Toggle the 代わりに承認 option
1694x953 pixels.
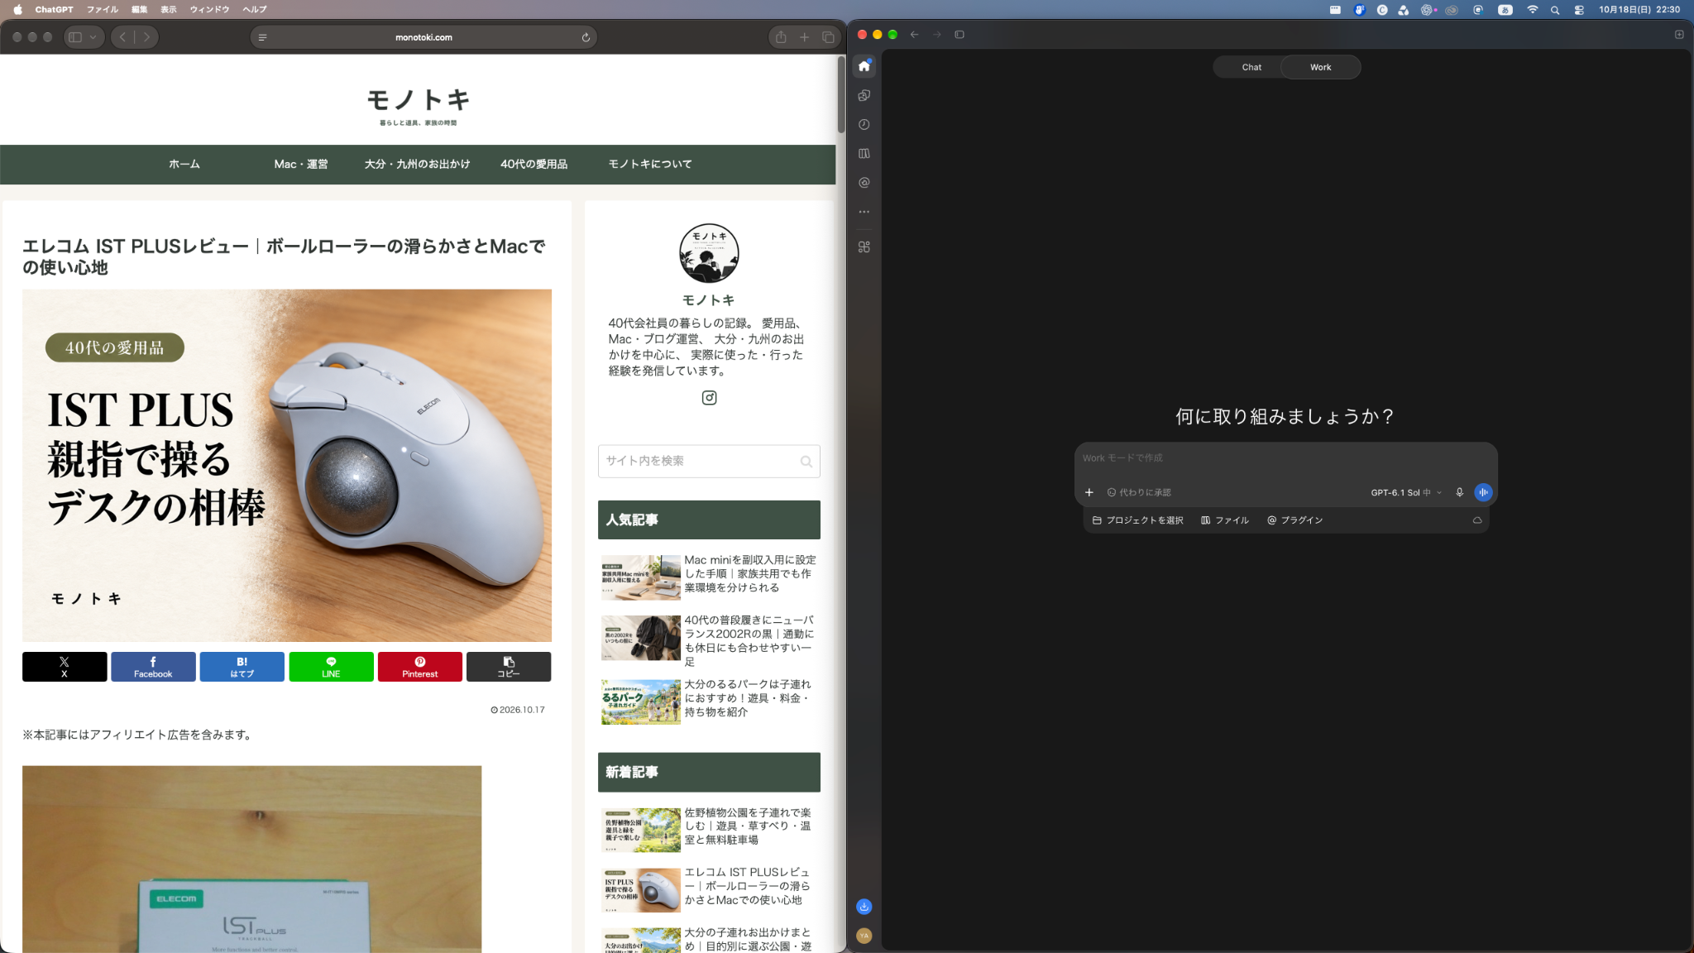point(1139,492)
